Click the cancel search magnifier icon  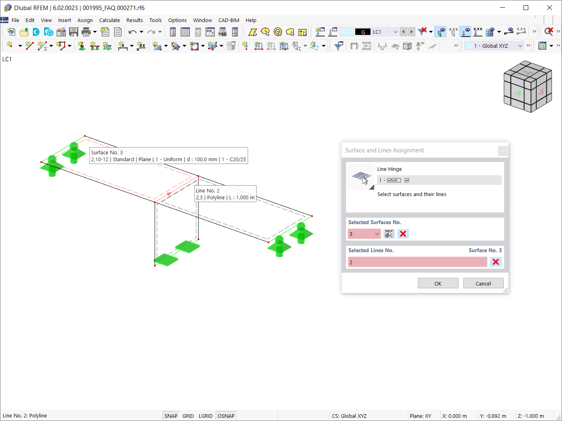point(549,31)
